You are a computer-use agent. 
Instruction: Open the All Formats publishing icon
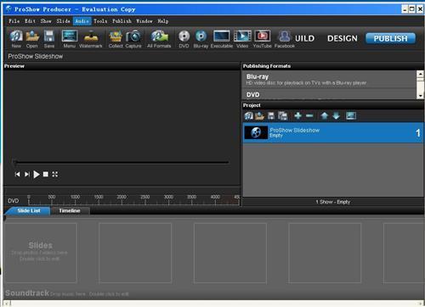[x=159, y=39]
